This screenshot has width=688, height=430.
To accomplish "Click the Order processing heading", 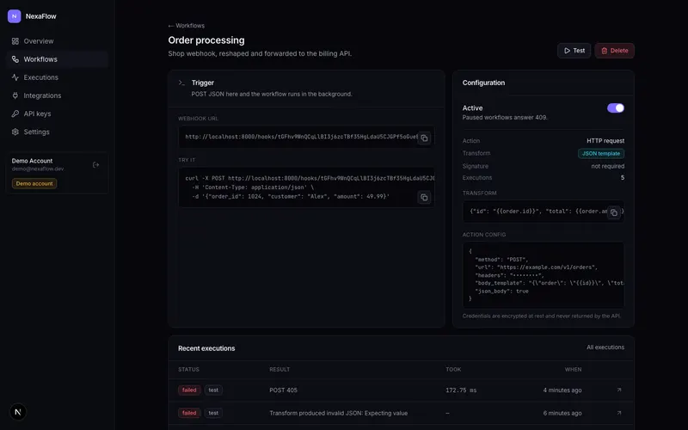I will (206, 40).
